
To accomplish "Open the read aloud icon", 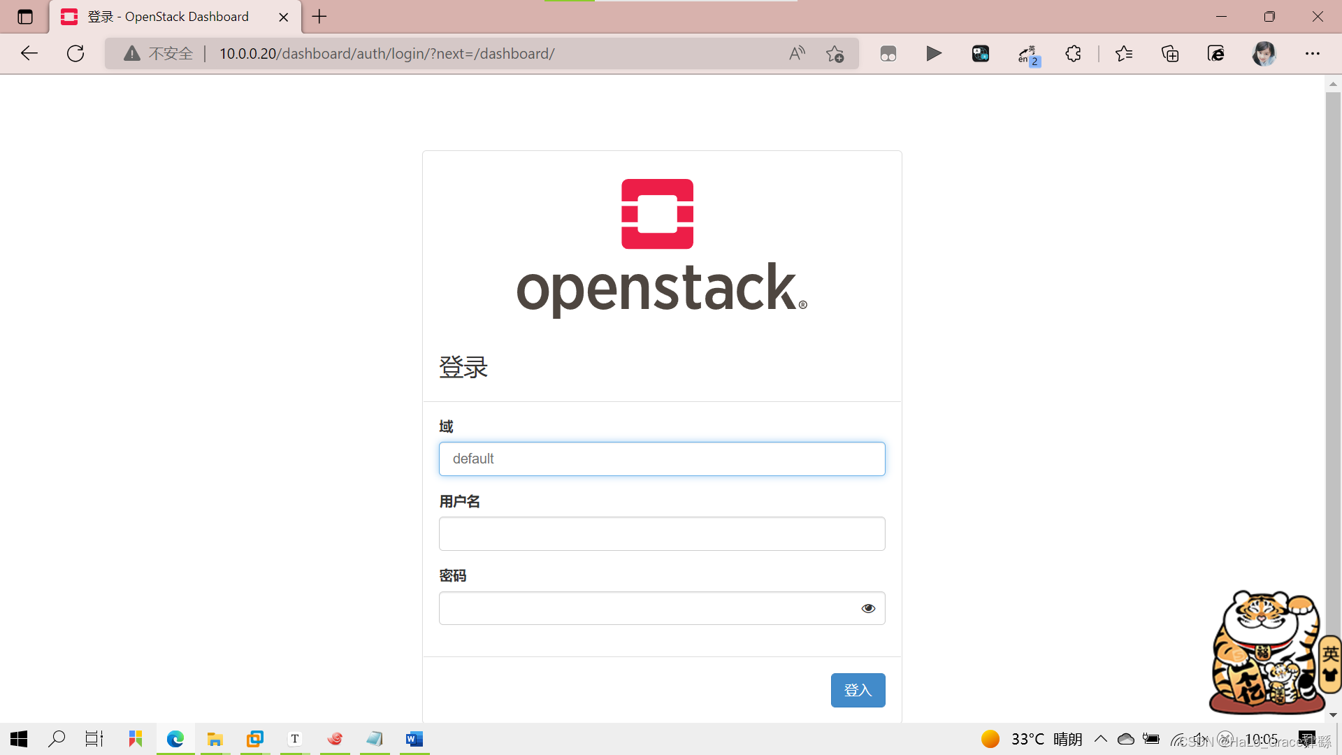I will 797,53.
